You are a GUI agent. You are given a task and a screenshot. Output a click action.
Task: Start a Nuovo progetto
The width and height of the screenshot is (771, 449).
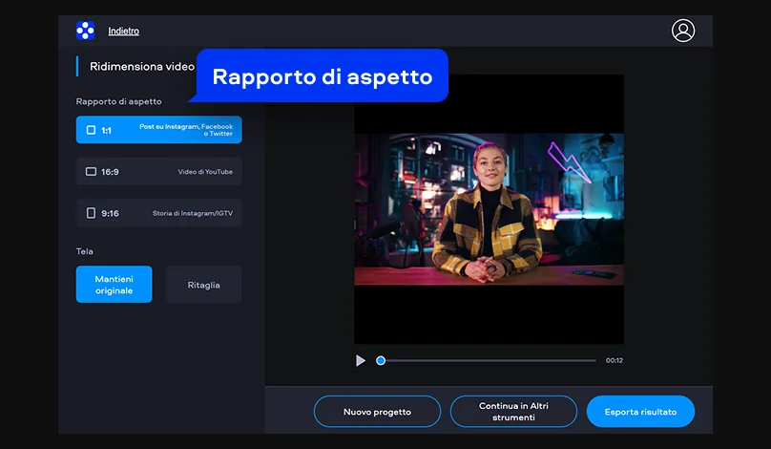(x=377, y=412)
